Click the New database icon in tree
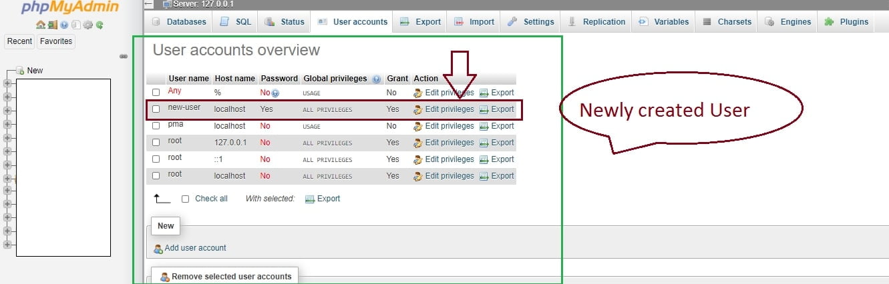 (20, 70)
